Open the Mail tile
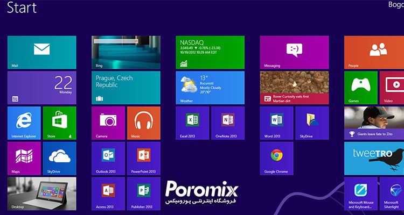This screenshot has width=404, height=215. (x=41, y=53)
